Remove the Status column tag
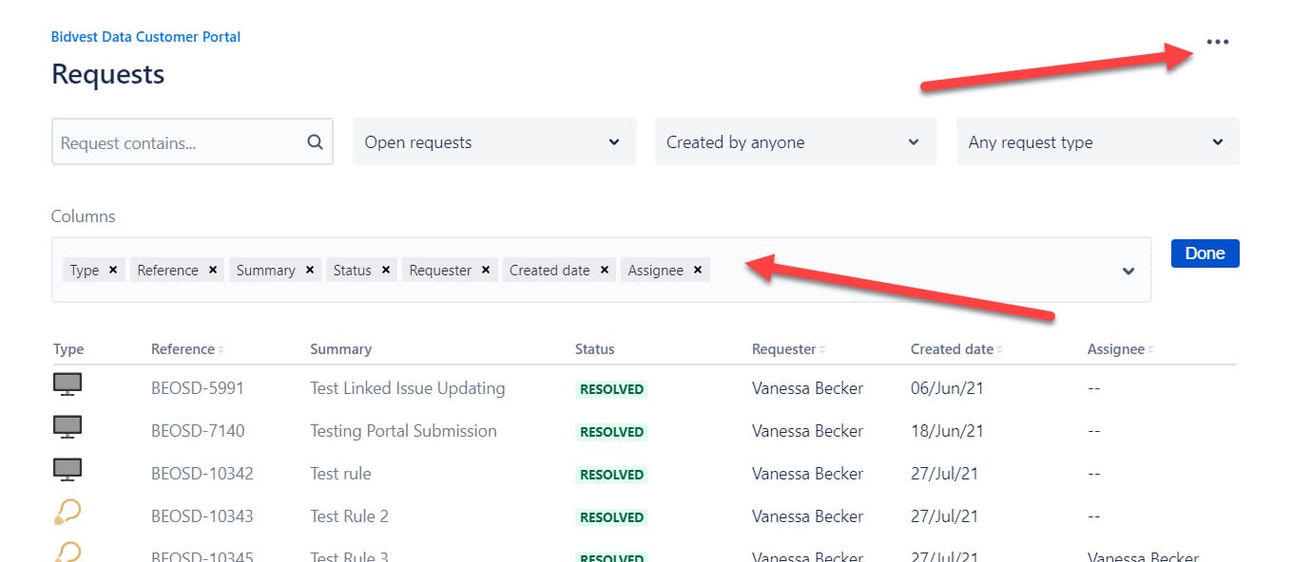The height and width of the screenshot is (562, 1292). 386,270
